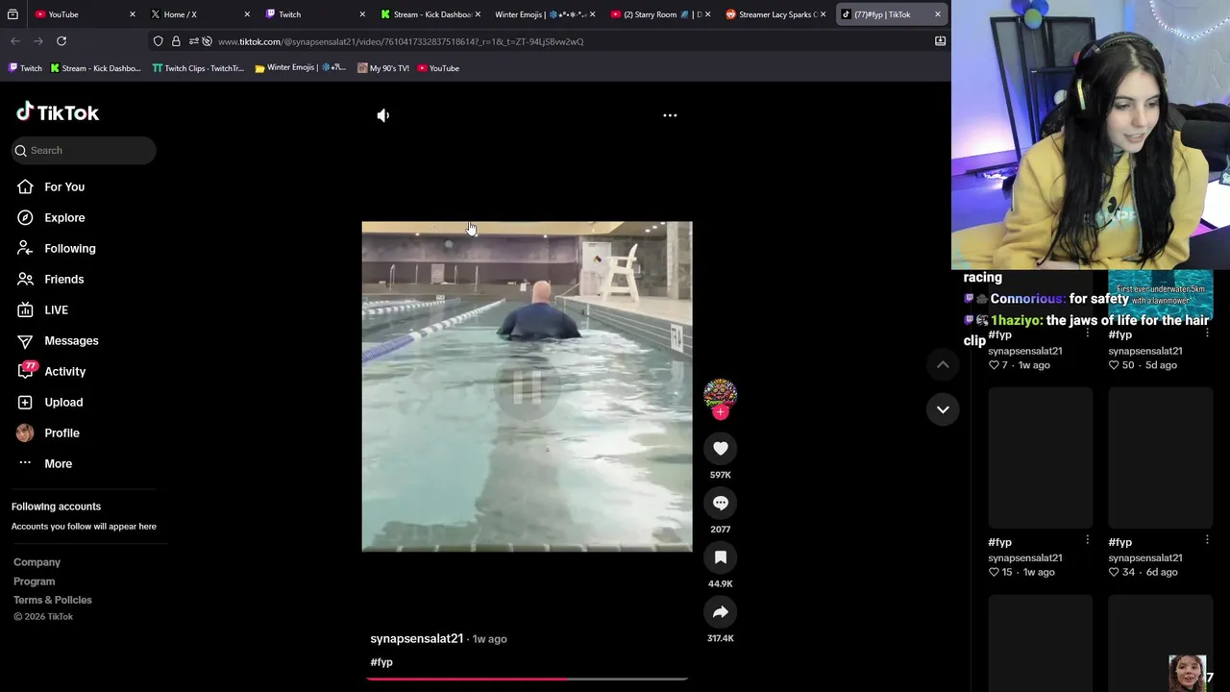This screenshot has height=692, width=1230.
Task: Click the heart icon showing 15 likes
Action: (995, 572)
